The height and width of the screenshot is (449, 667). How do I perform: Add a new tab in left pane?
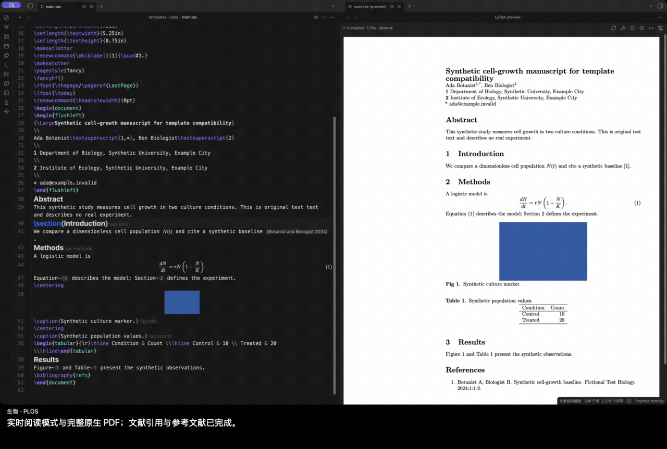(101, 6)
